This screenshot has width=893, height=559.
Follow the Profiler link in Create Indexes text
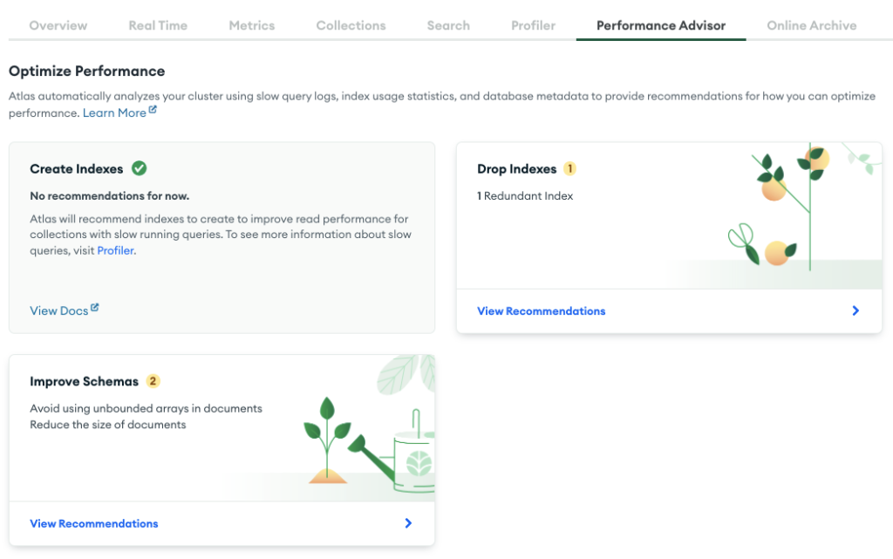coord(115,250)
